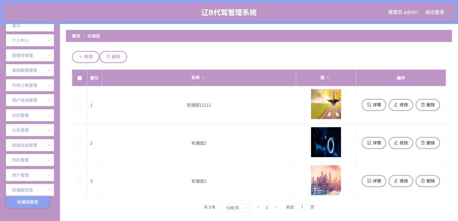458x221 pixels.
Task: Open the city skyline thumbnail
Action: pyautogui.click(x=326, y=180)
